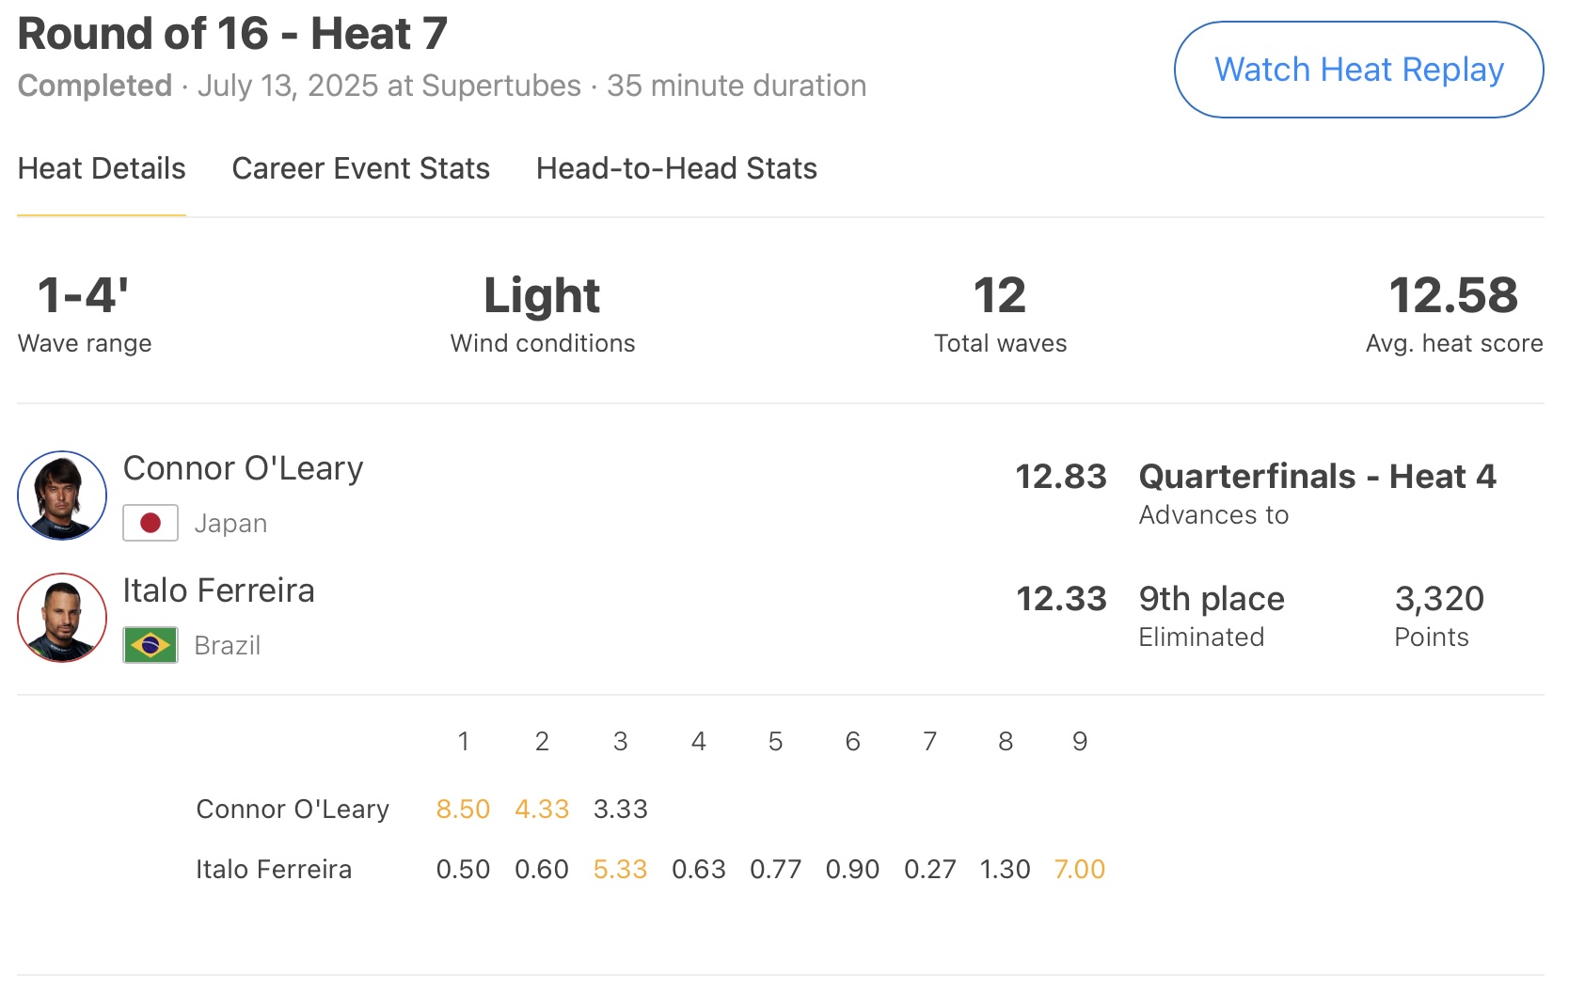The height and width of the screenshot is (991, 1569).
Task: Click Italo Ferreira's 1.30 wave score
Action: [1005, 870]
